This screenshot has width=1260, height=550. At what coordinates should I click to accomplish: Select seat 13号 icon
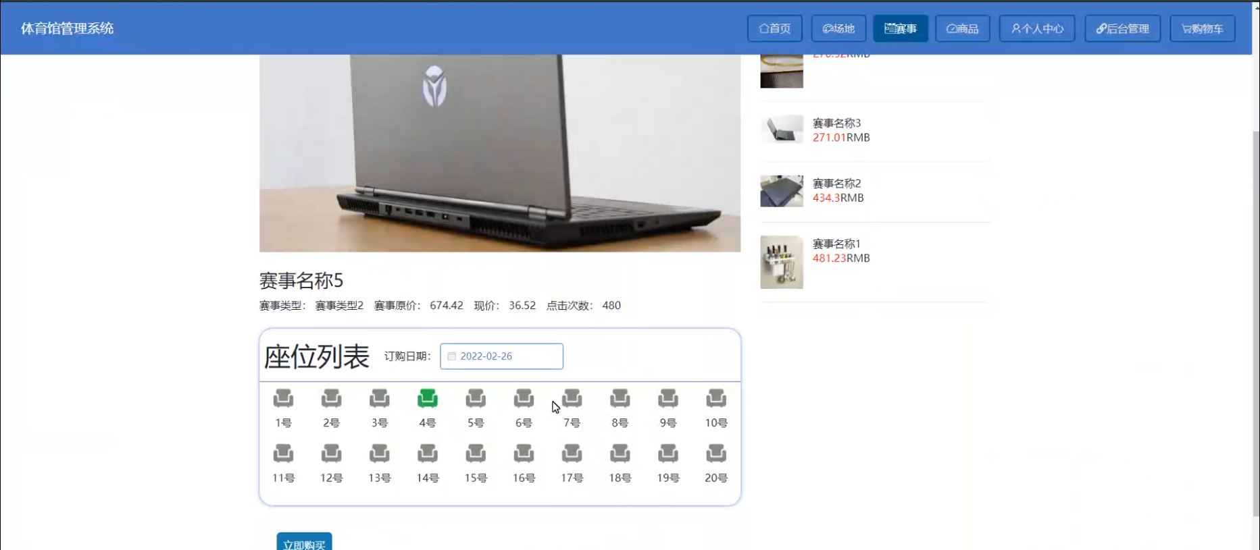380,453
